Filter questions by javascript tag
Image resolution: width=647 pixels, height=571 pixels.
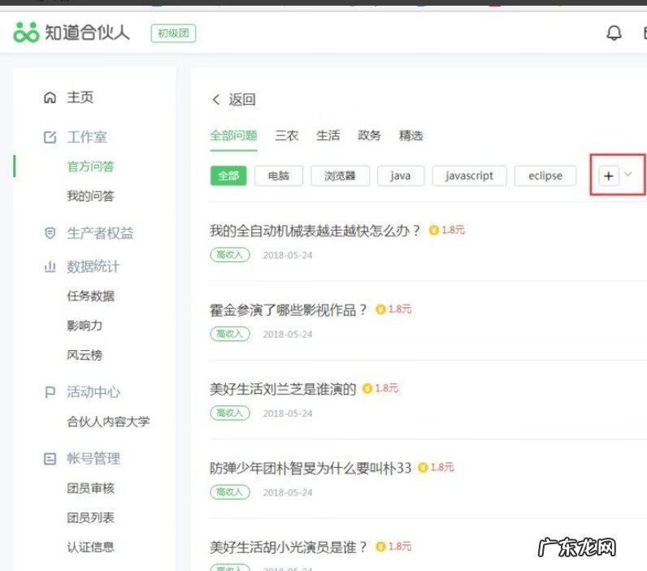coord(469,176)
